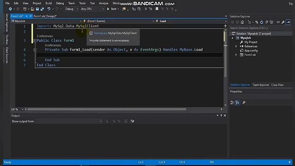This screenshot has height=166, width=295.
Task: Open the 130 % zoom dropdown
Action: pos(23,109)
